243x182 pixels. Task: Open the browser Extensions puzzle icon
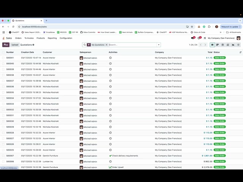(209, 27)
